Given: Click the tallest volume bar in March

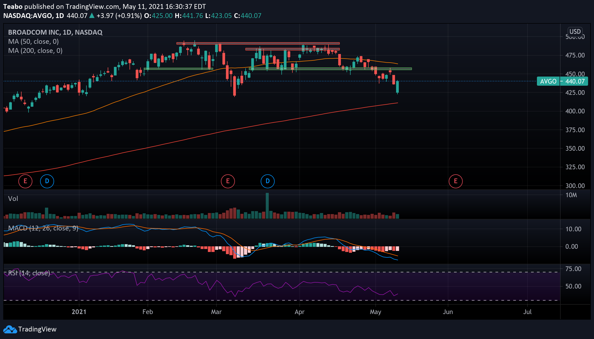Looking at the screenshot, I should pos(267,205).
